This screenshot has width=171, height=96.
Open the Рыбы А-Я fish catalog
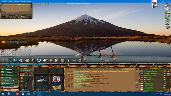(9, 81)
